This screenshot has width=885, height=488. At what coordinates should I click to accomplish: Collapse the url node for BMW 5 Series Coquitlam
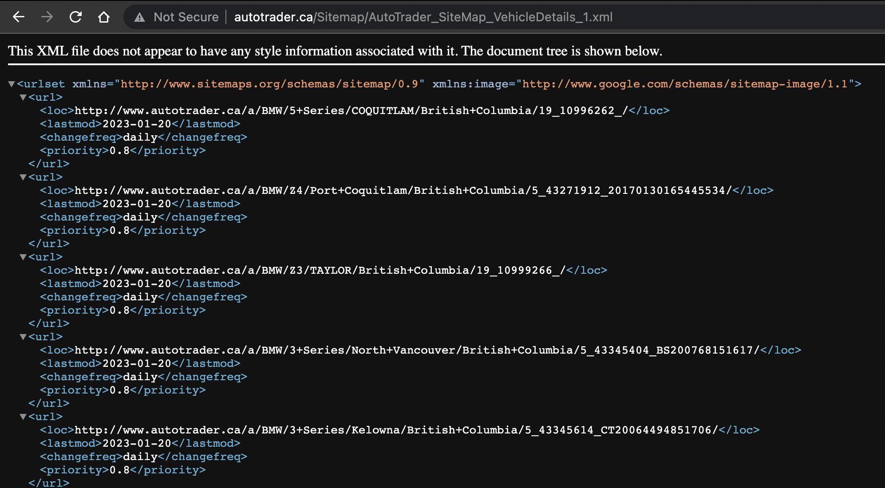[23, 97]
